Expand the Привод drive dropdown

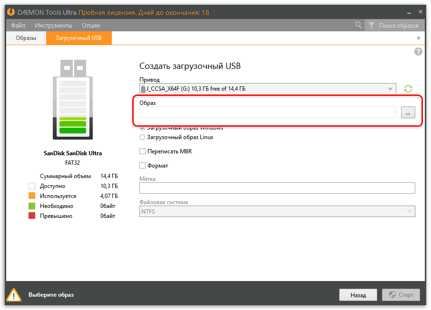coord(391,89)
